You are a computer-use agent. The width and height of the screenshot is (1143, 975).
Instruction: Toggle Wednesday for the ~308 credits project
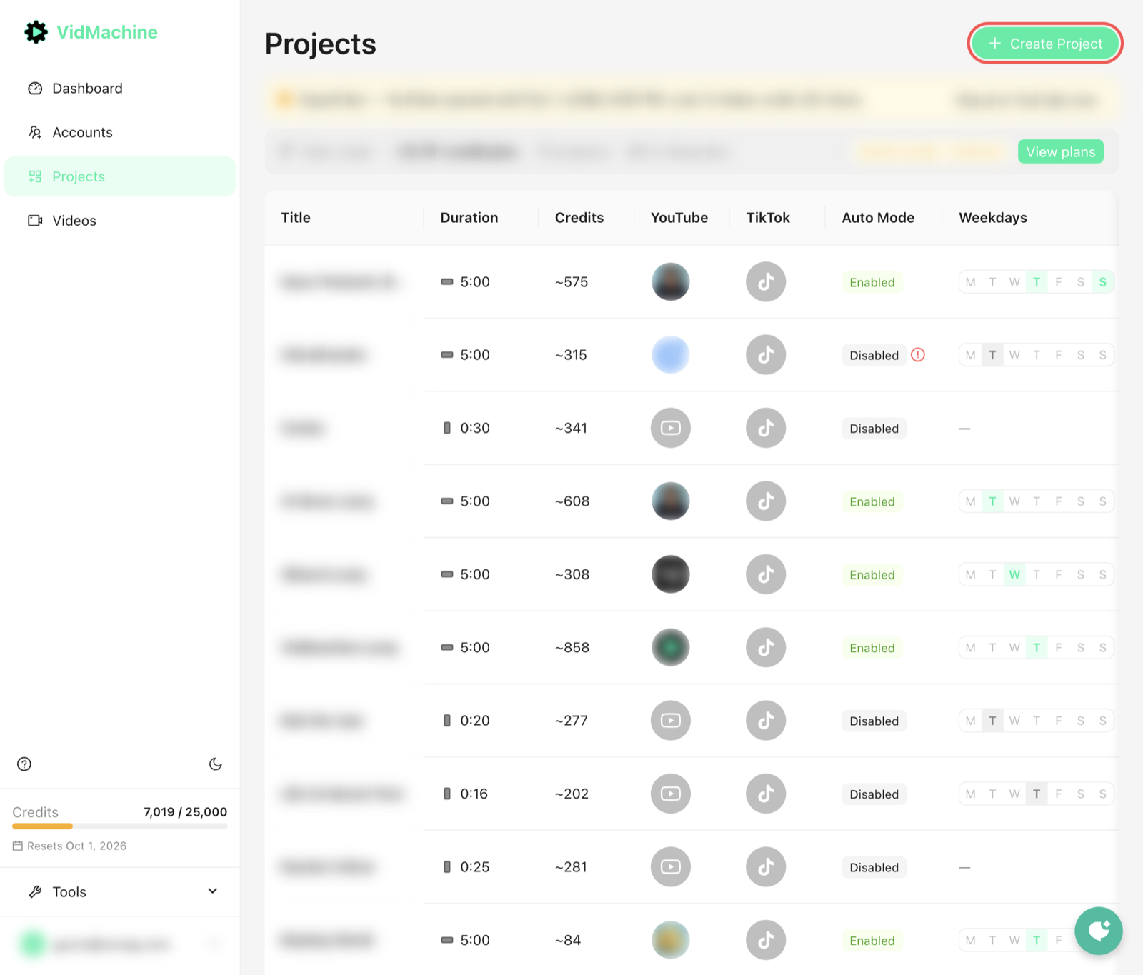click(x=1014, y=574)
